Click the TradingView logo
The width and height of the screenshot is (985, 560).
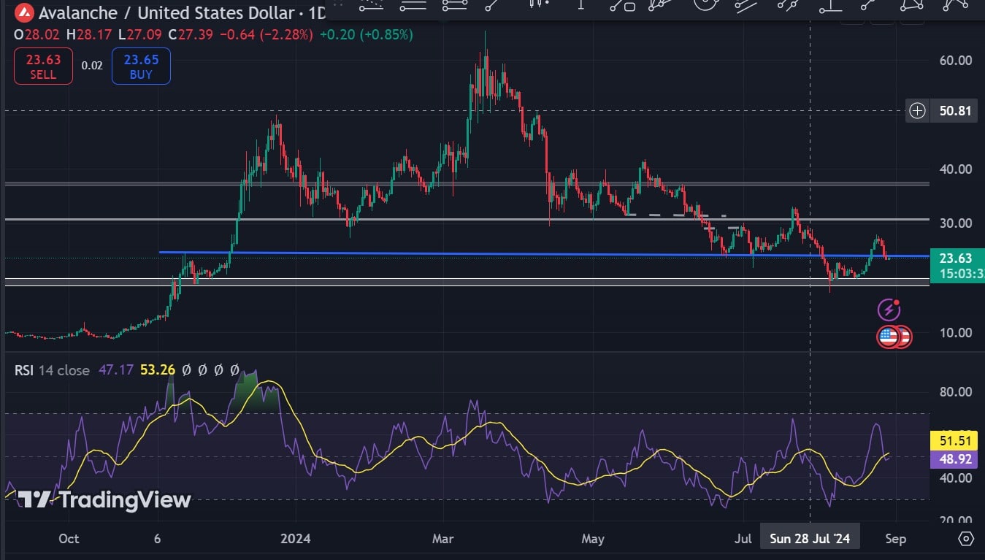(x=104, y=500)
